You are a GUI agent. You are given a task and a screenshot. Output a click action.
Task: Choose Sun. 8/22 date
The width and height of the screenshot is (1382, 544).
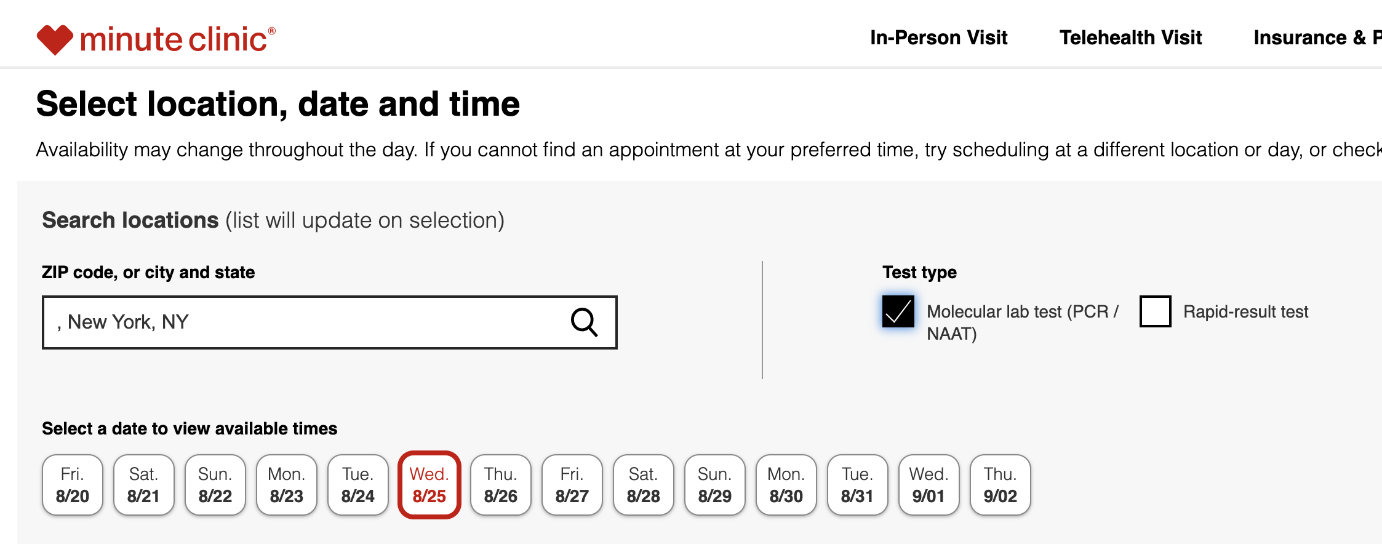(x=215, y=485)
